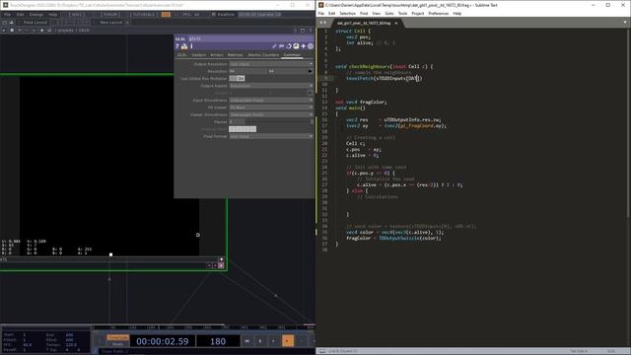Click the frame number field showing 180
Screen dimensions: 631x355
[x=218, y=341]
